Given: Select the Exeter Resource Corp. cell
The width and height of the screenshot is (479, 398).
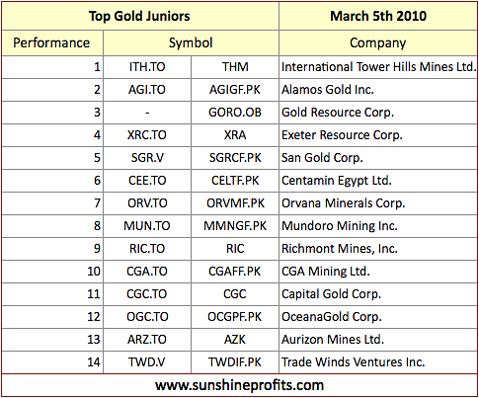Looking at the screenshot, I should 378,135.
